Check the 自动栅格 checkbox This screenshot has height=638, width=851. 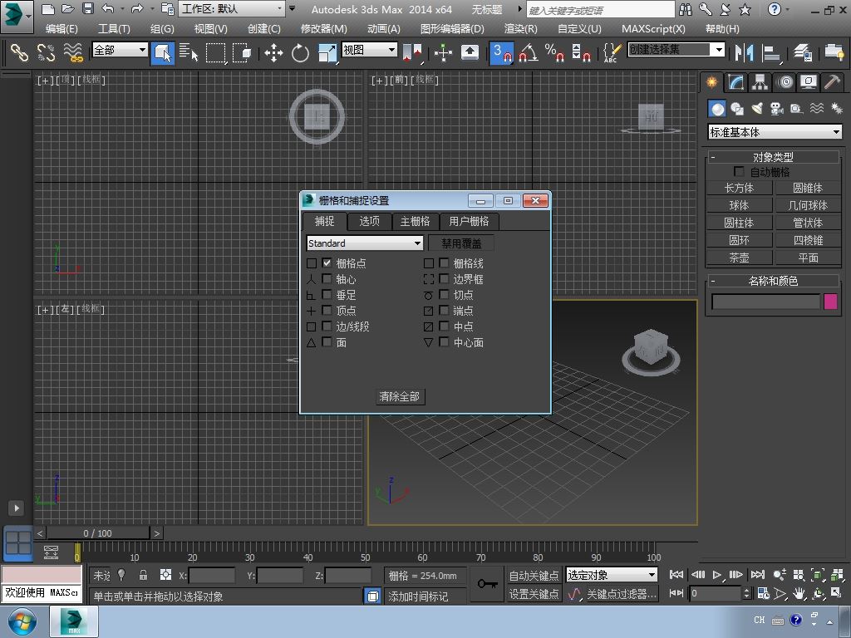(x=739, y=171)
